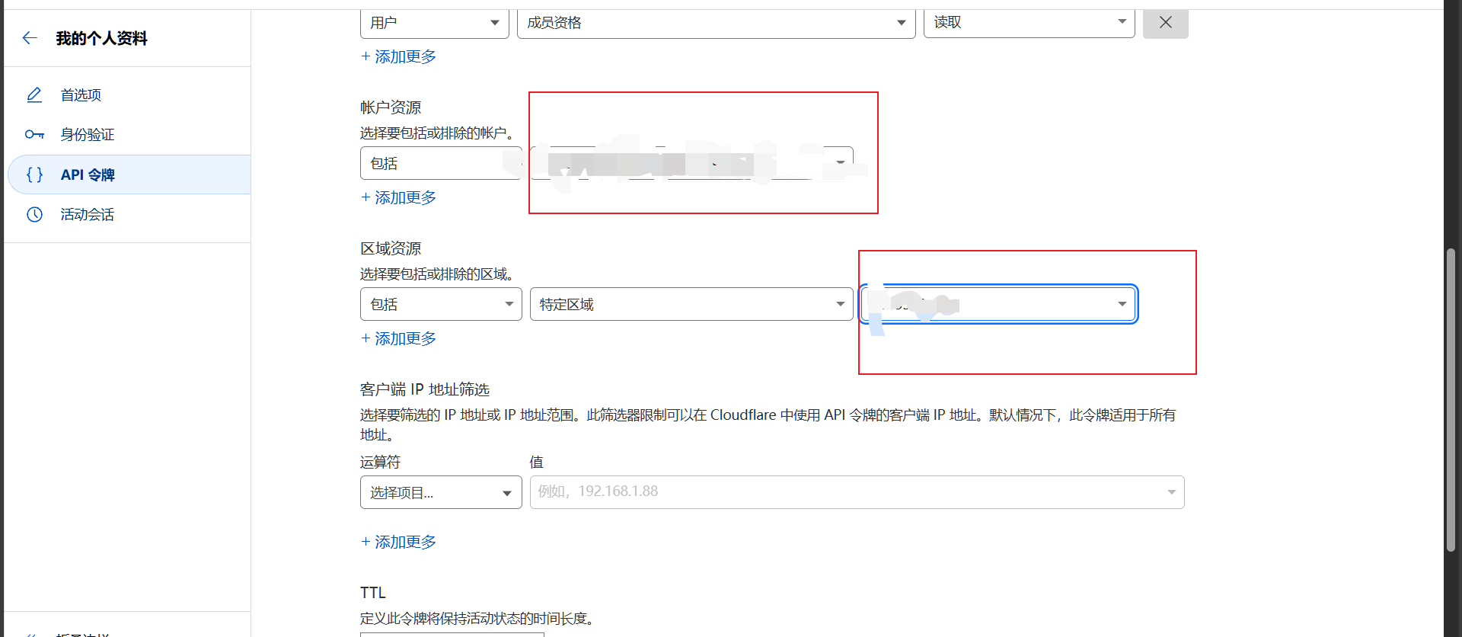The image size is (1462, 637).
Task: Click the curly braces API 令牌 icon
Action: [34, 174]
